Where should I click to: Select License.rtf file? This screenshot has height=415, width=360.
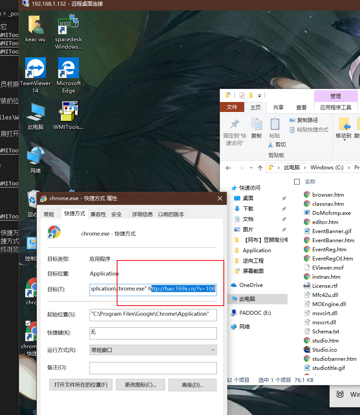(321, 286)
